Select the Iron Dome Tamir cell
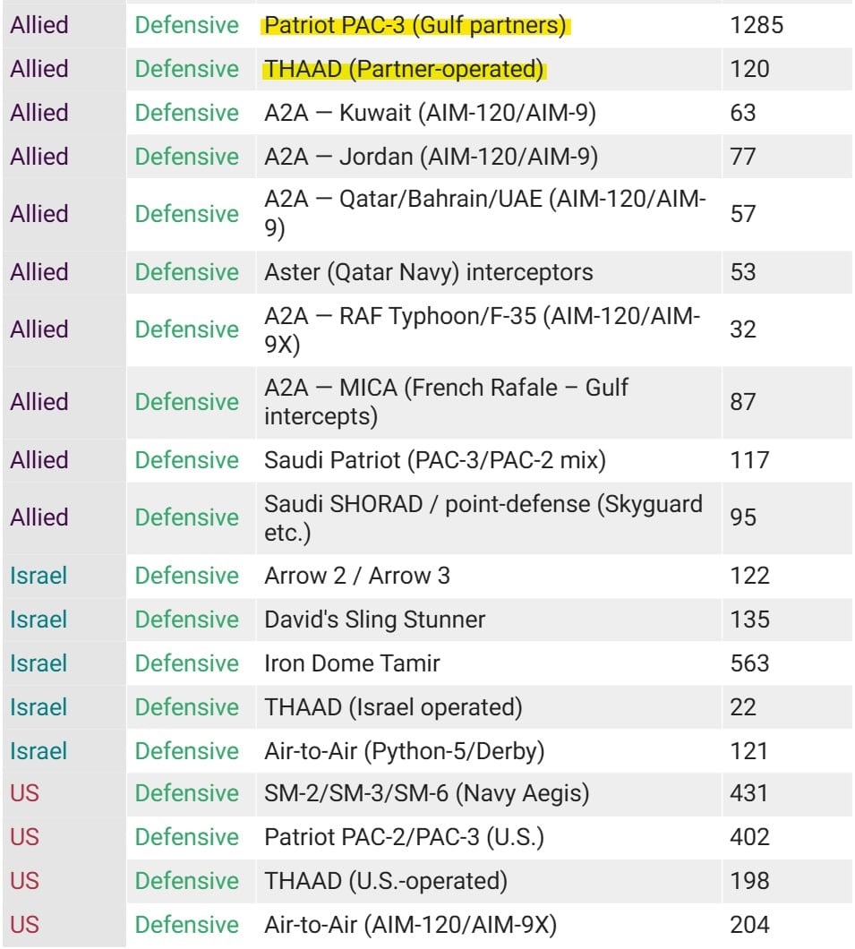 click(x=352, y=663)
